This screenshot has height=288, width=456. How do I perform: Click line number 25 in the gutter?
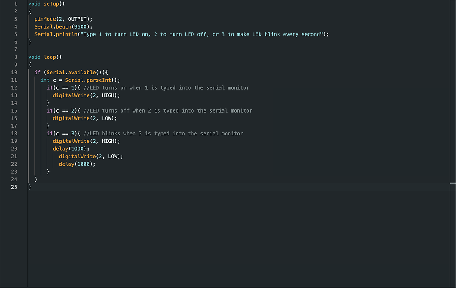point(14,187)
